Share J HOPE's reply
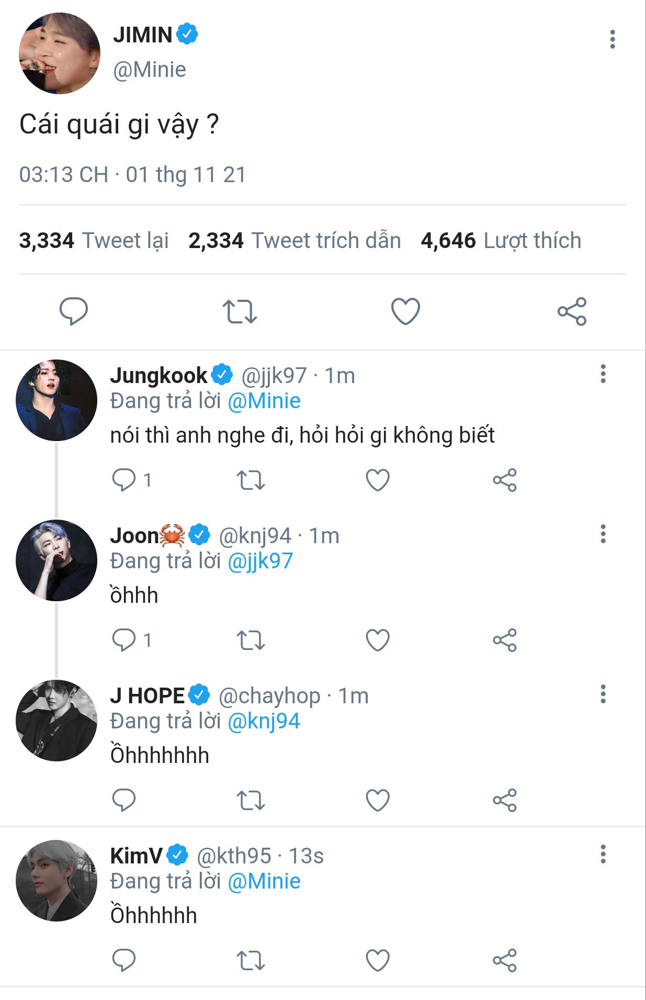646x1000 pixels. 505,800
